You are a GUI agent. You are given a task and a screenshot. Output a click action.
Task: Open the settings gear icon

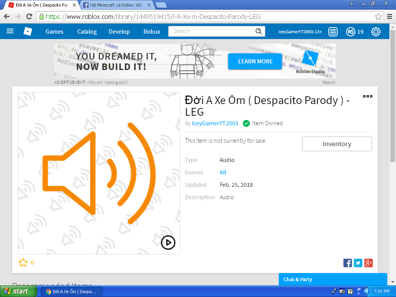[376, 32]
